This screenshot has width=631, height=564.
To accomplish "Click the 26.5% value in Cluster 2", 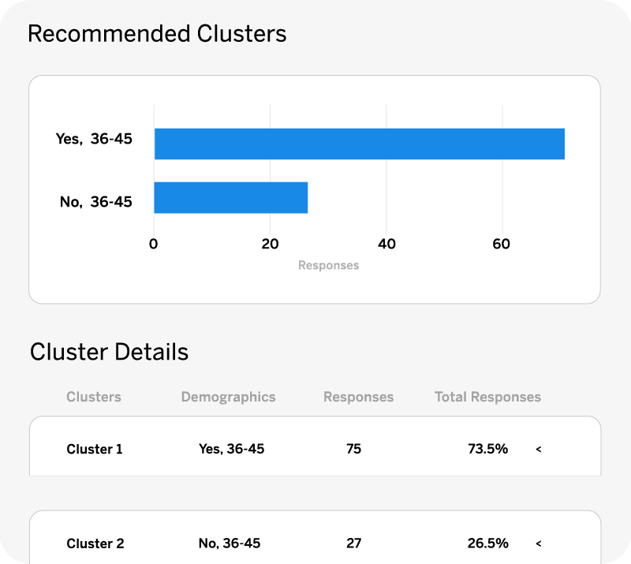I will (x=487, y=543).
